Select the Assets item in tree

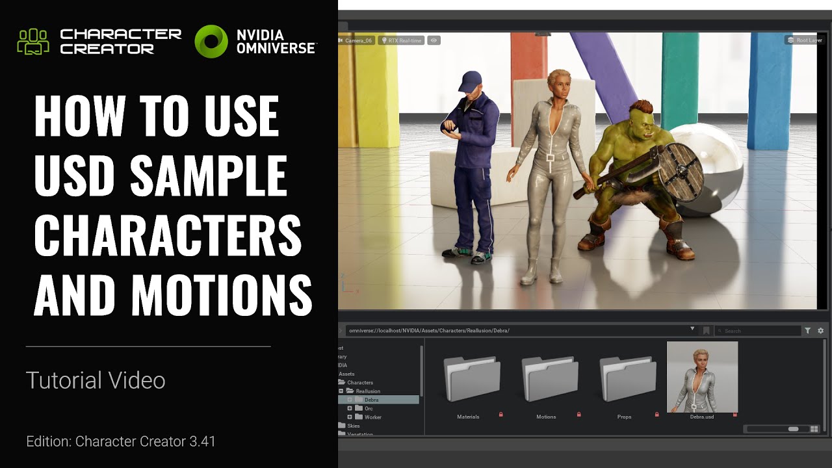(x=346, y=374)
